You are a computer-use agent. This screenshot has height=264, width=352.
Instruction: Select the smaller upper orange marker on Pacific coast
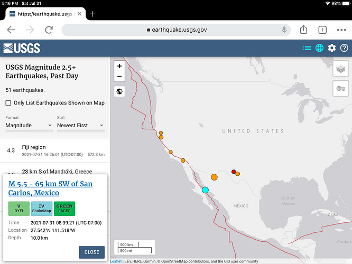click(x=161, y=133)
